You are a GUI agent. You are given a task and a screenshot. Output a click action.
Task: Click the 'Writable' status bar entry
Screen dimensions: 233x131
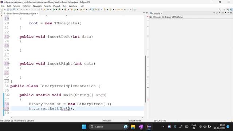[107, 120]
